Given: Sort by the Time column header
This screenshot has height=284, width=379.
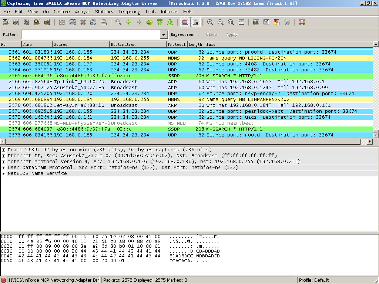Looking at the screenshot, I should pyautogui.click(x=37, y=44).
